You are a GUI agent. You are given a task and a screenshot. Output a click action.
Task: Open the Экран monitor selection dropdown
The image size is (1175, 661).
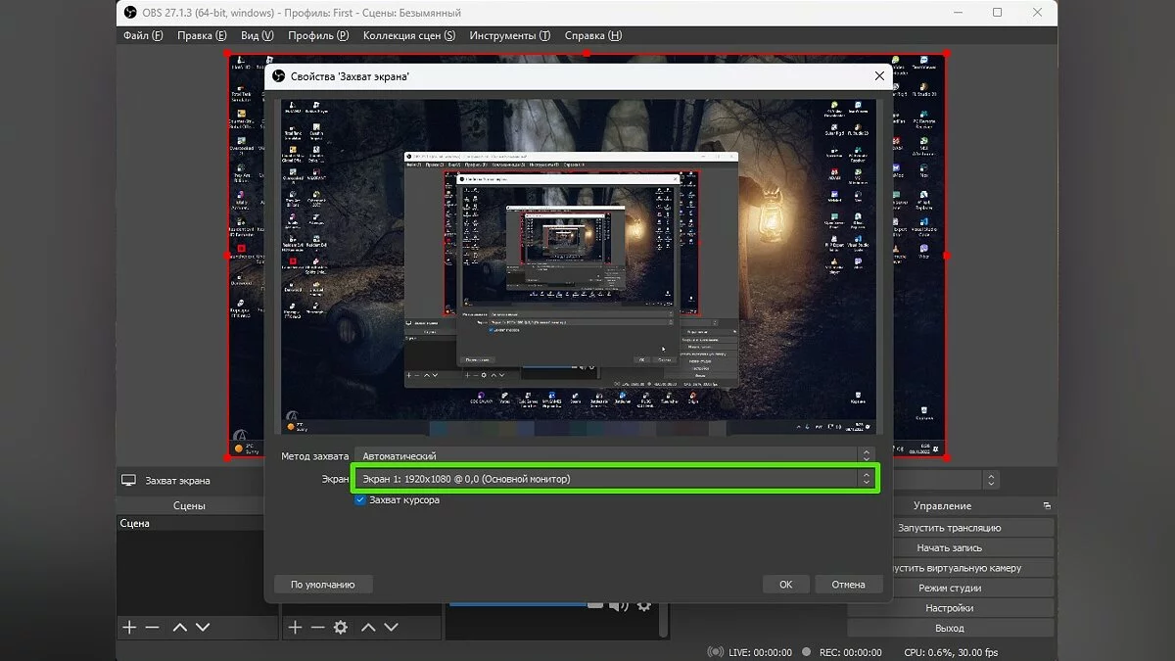614,479
